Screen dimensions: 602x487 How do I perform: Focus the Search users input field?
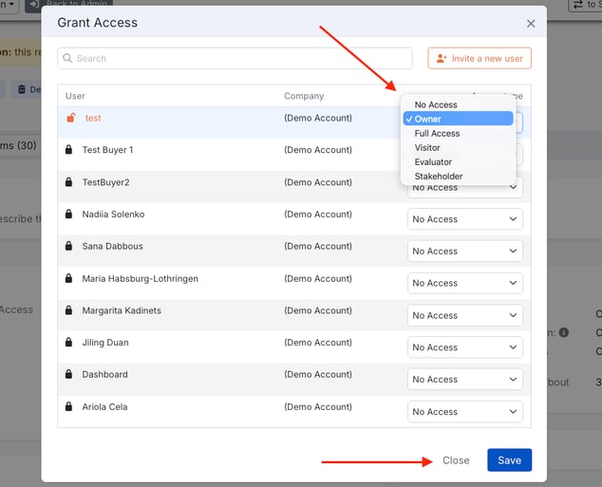point(237,59)
